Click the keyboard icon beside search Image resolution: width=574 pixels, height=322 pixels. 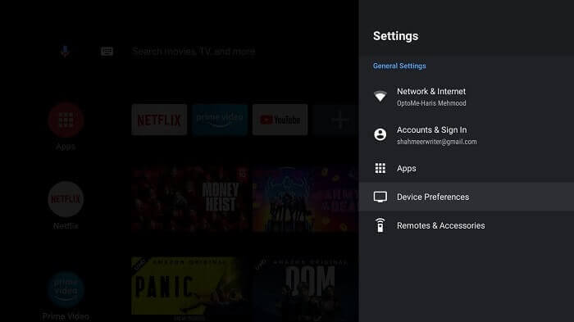107,52
